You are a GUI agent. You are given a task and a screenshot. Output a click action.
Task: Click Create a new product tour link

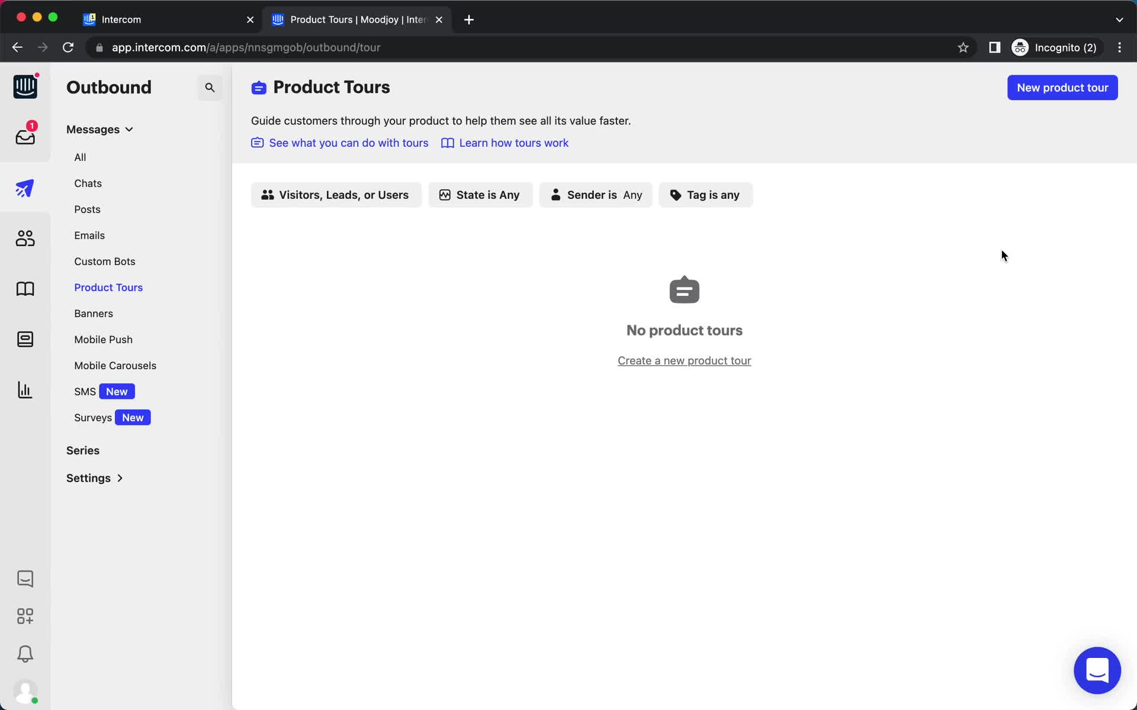click(x=685, y=360)
